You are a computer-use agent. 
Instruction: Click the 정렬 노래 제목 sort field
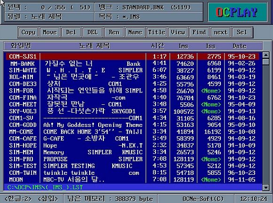(49, 17)
